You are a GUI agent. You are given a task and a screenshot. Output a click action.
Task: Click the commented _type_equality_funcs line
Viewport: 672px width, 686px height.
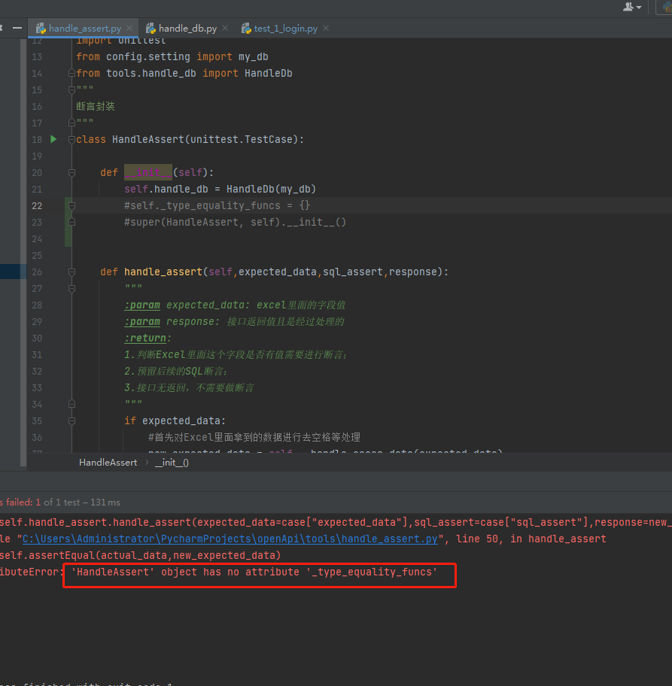point(217,205)
